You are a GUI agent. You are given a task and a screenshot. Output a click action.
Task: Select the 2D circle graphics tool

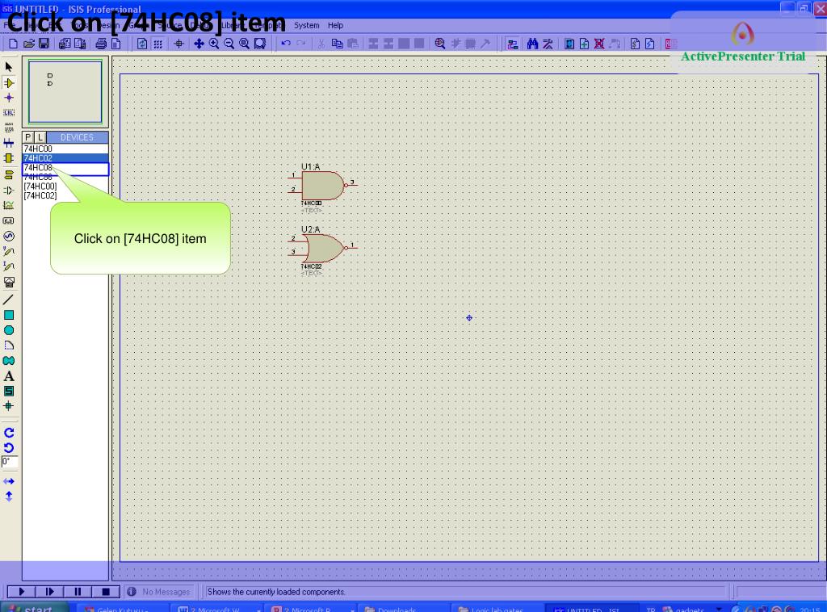point(8,330)
